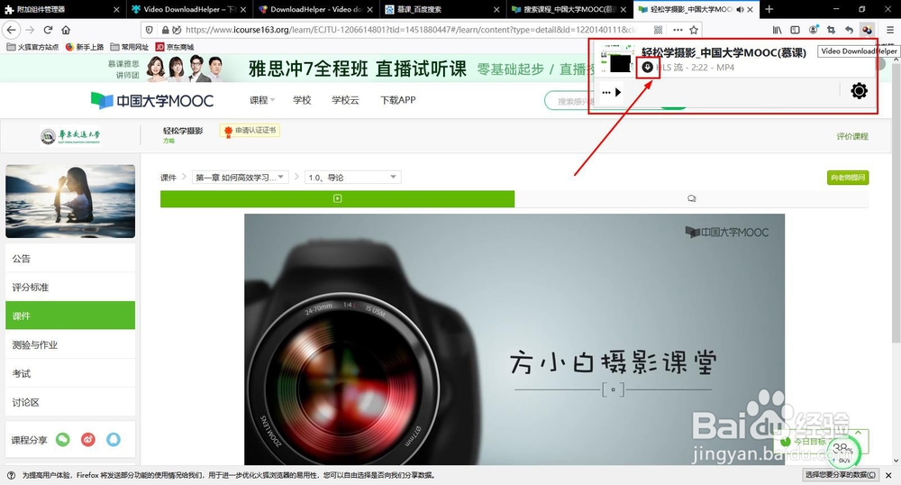
Task: Open the 学校云 navigation item
Action: tap(345, 100)
